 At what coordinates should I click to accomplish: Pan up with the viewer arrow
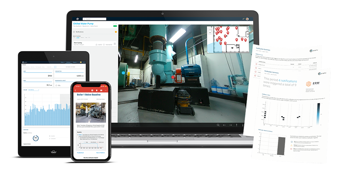click(x=236, y=125)
